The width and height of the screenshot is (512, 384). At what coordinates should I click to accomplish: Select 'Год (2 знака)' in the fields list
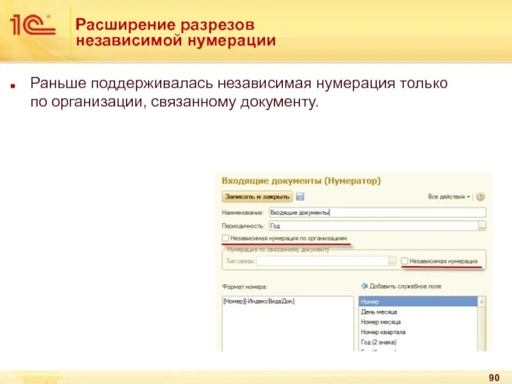click(418, 342)
